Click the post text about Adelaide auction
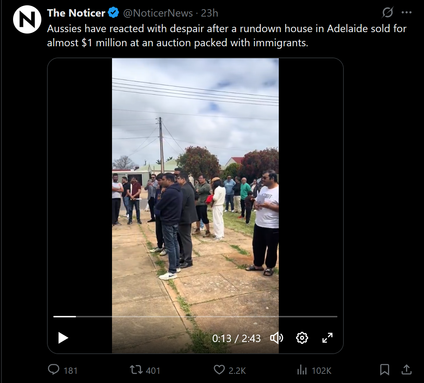This screenshot has width=424, height=383. (227, 36)
